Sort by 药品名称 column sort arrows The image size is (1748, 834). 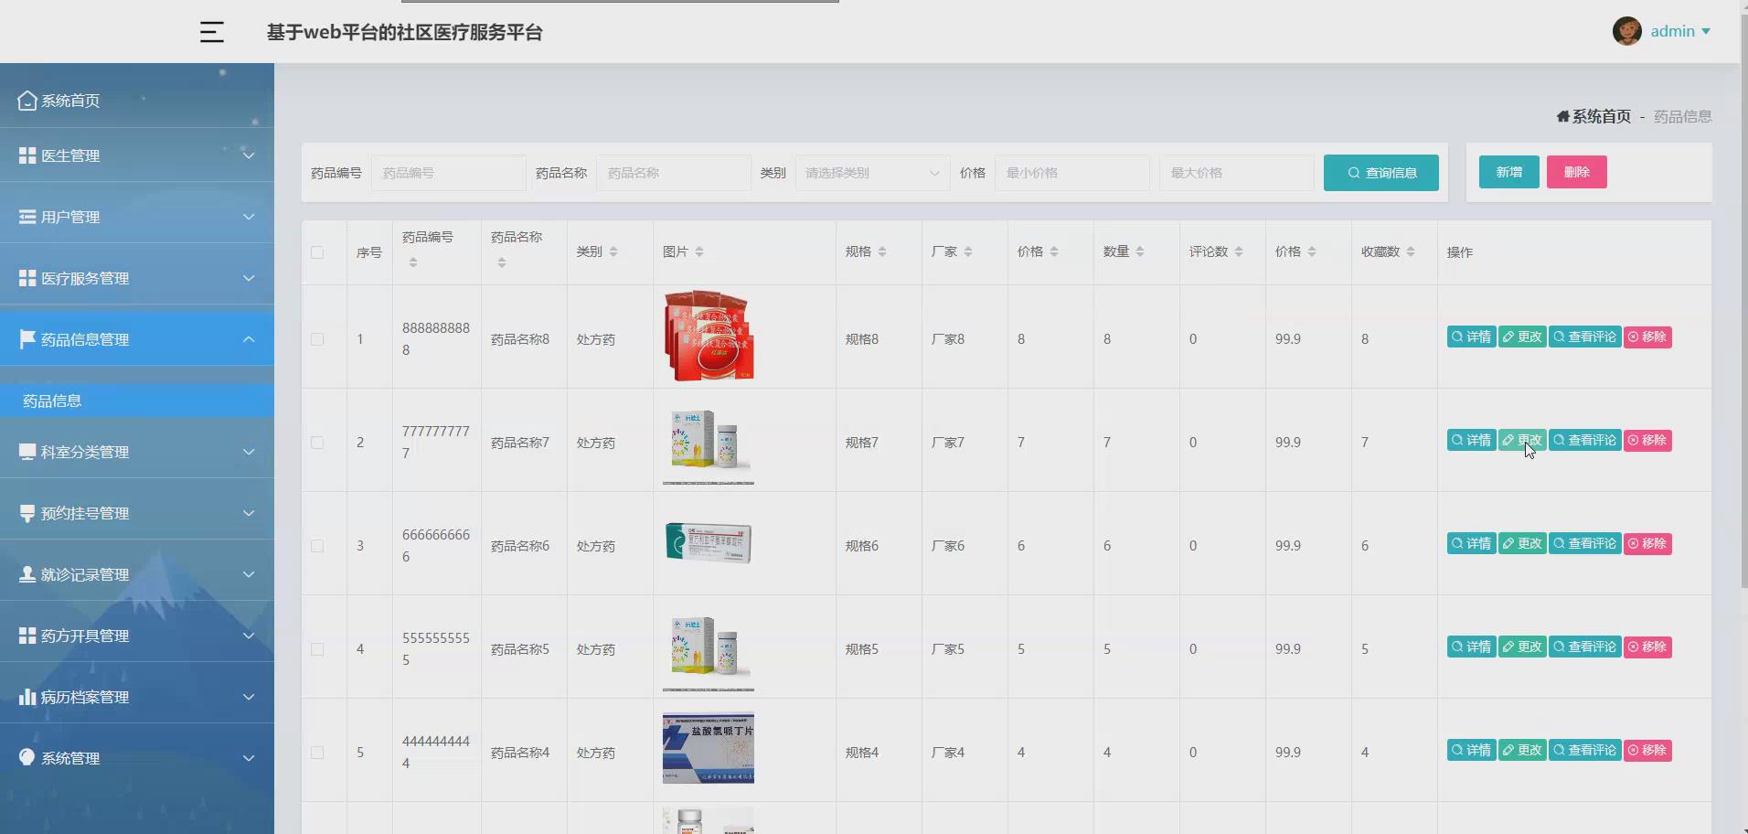point(502,262)
